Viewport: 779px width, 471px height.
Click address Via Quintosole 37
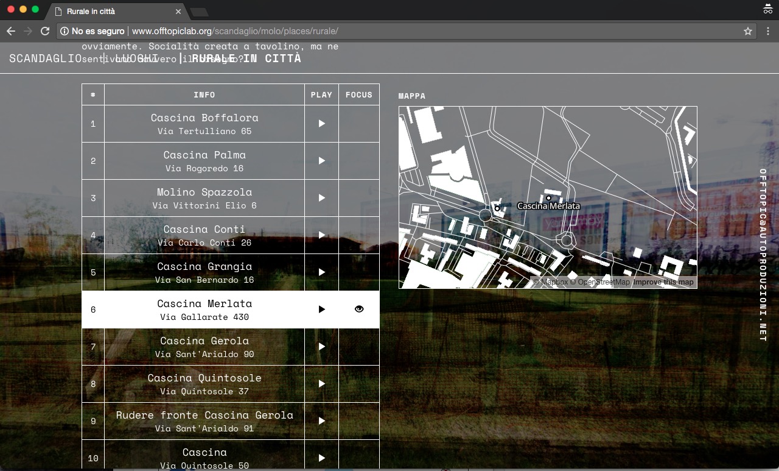pyautogui.click(x=204, y=391)
